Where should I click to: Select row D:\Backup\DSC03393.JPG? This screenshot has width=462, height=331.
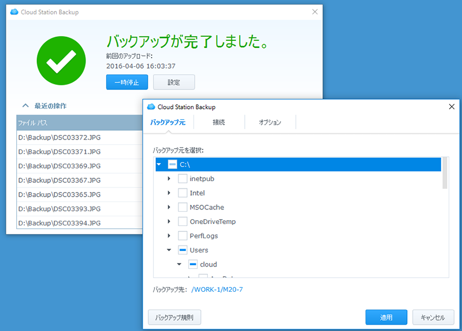[x=80, y=209]
